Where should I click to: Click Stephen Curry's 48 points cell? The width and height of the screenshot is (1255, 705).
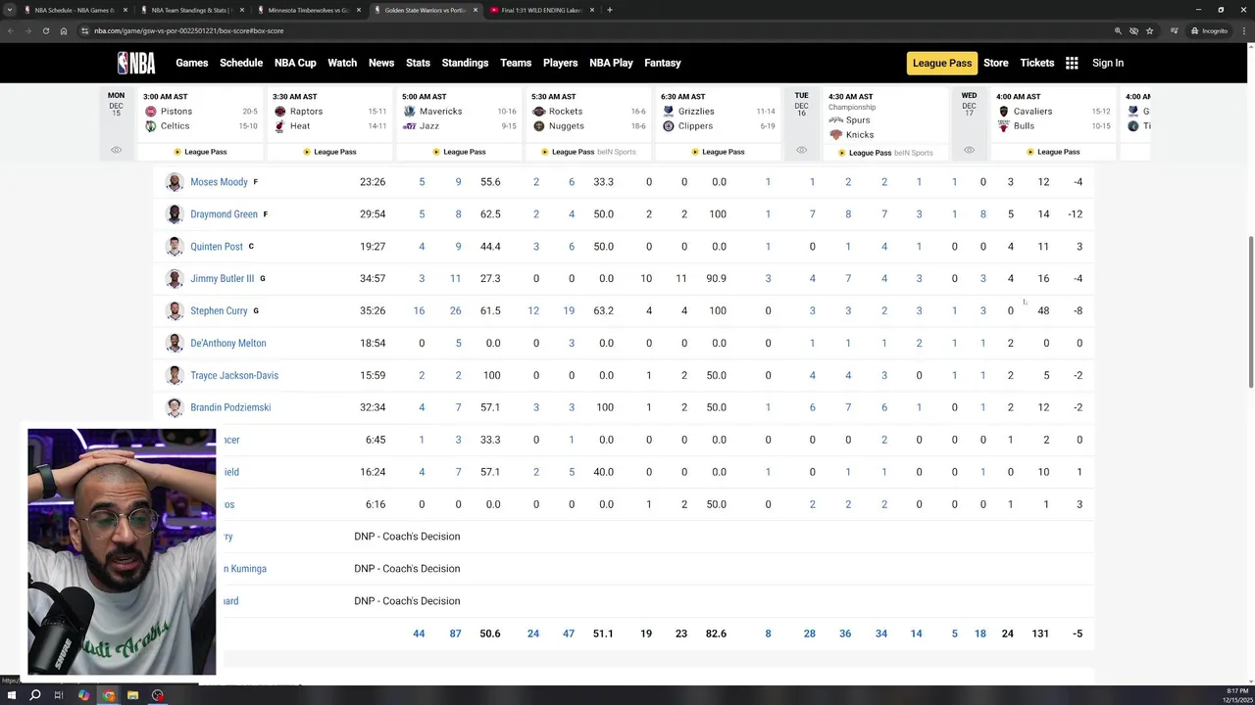1043,311
